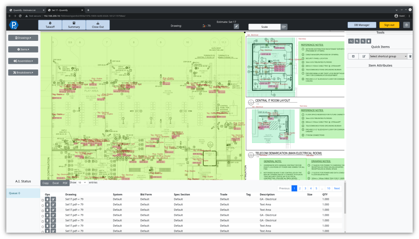
Task: Check the checkbox on the last visible row
Action: click(x=43, y=231)
